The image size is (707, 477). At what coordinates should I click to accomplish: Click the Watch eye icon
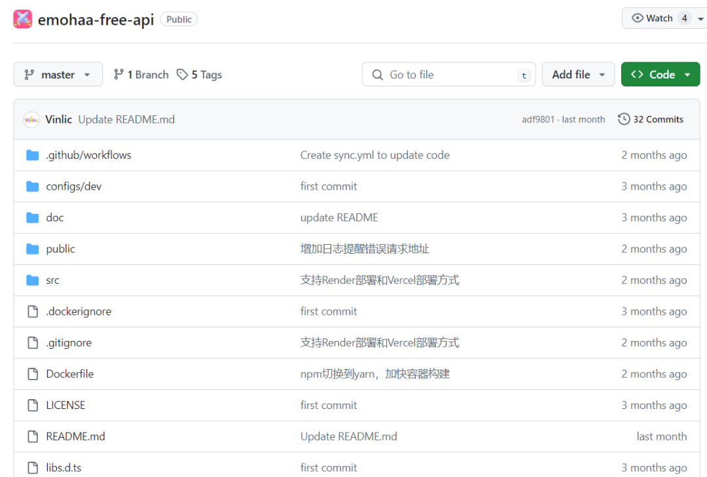637,18
